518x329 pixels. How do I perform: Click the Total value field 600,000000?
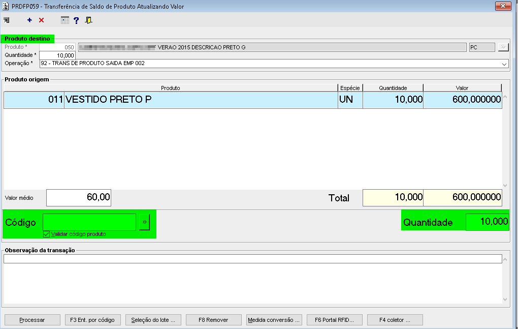(x=463, y=198)
